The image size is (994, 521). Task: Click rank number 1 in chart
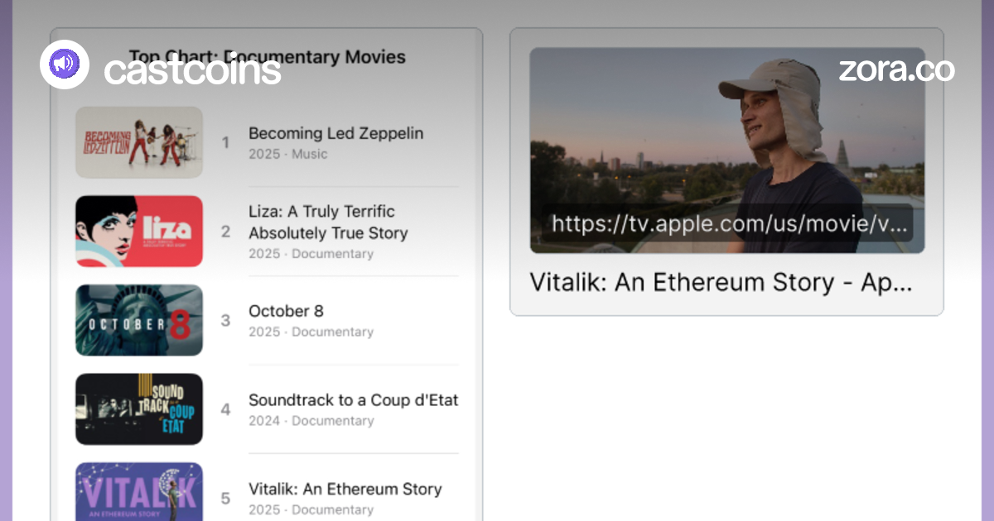click(225, 142)
